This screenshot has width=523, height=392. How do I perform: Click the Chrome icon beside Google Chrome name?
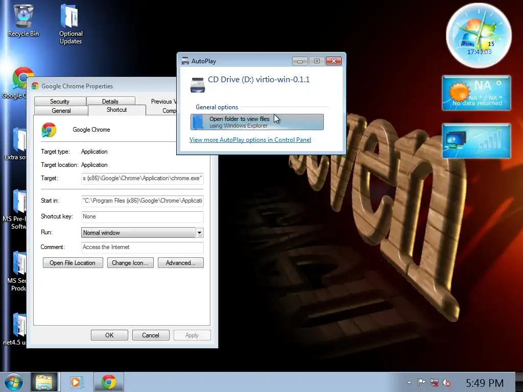tap(49, 130)
